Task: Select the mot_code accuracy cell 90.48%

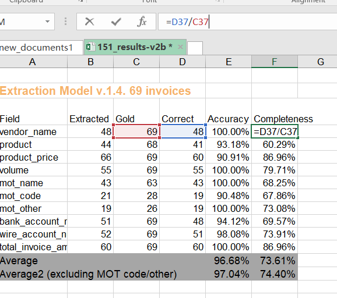Action: (229, 196)
